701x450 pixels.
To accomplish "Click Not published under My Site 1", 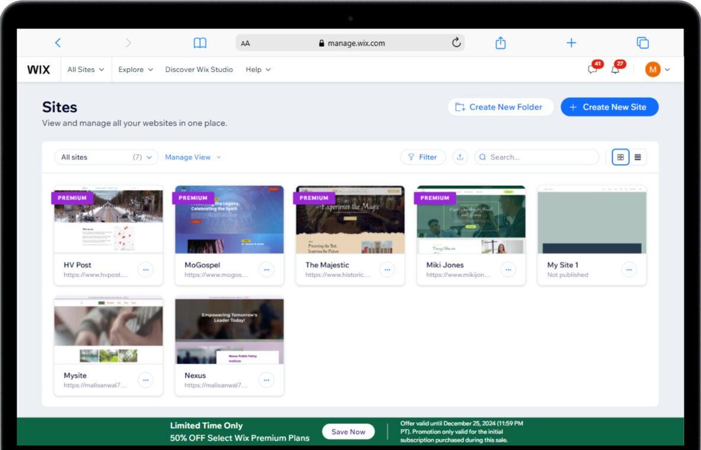I will coord(568,275).
